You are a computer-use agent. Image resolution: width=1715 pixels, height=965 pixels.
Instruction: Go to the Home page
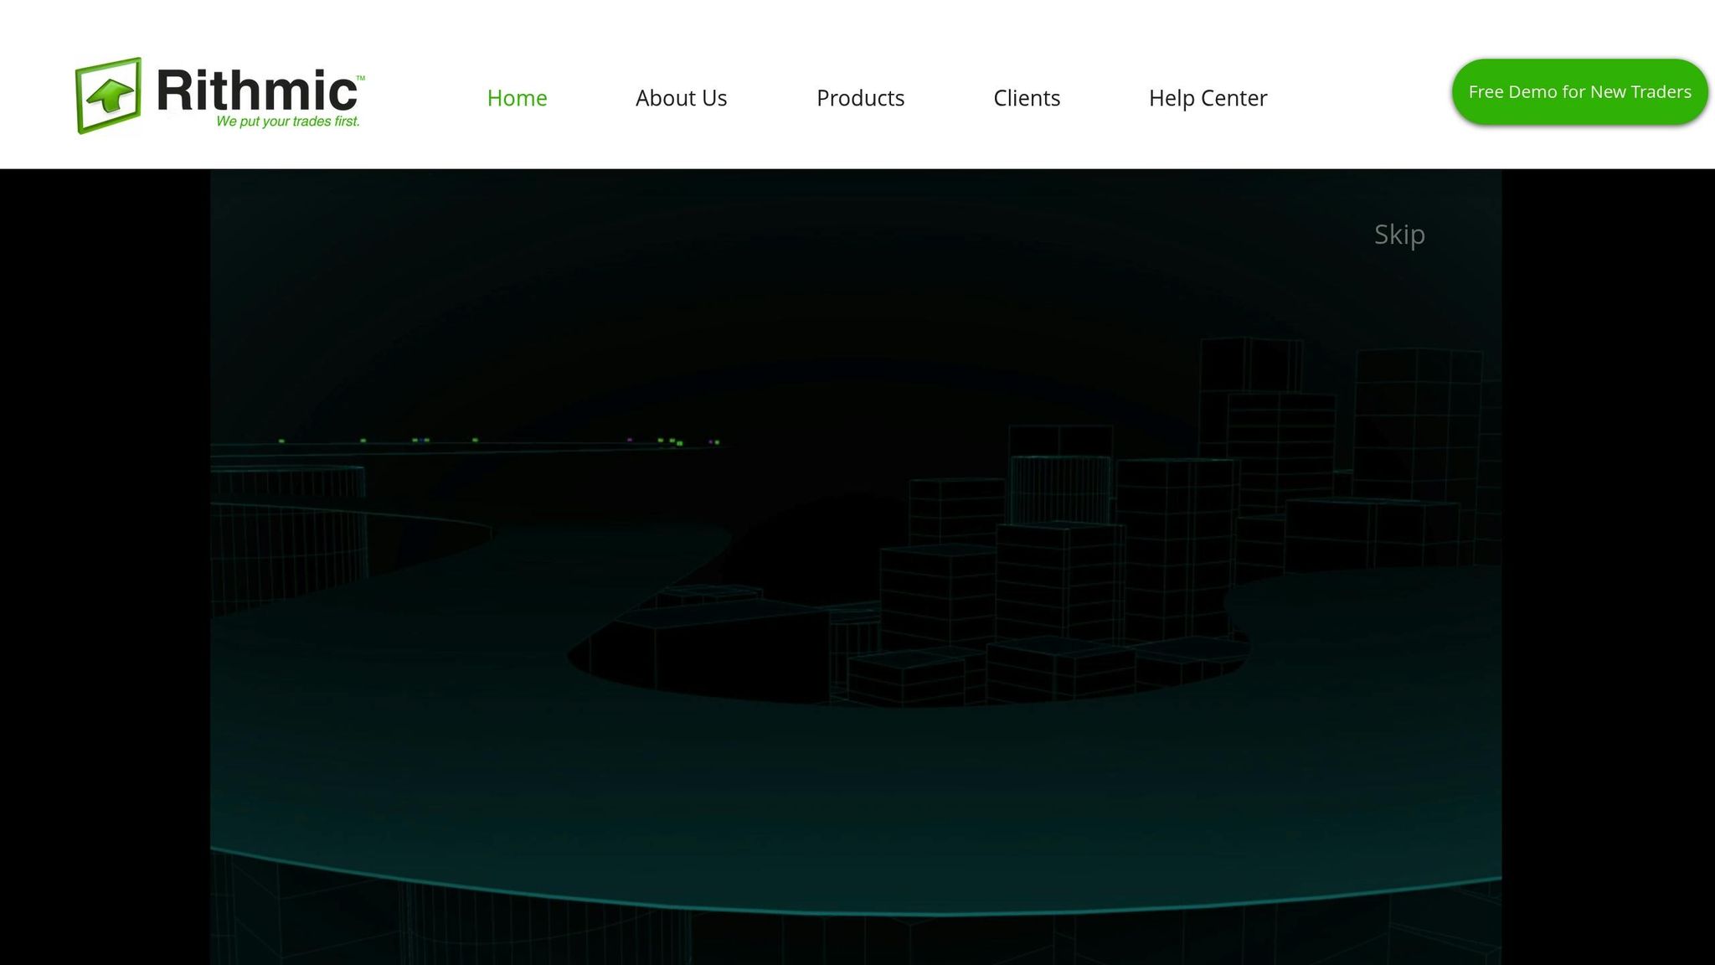click(517, 98)
